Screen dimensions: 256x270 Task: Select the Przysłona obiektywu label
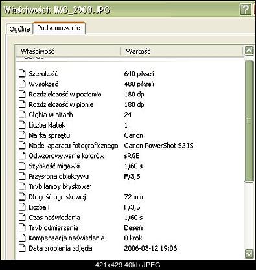(58, 176)
